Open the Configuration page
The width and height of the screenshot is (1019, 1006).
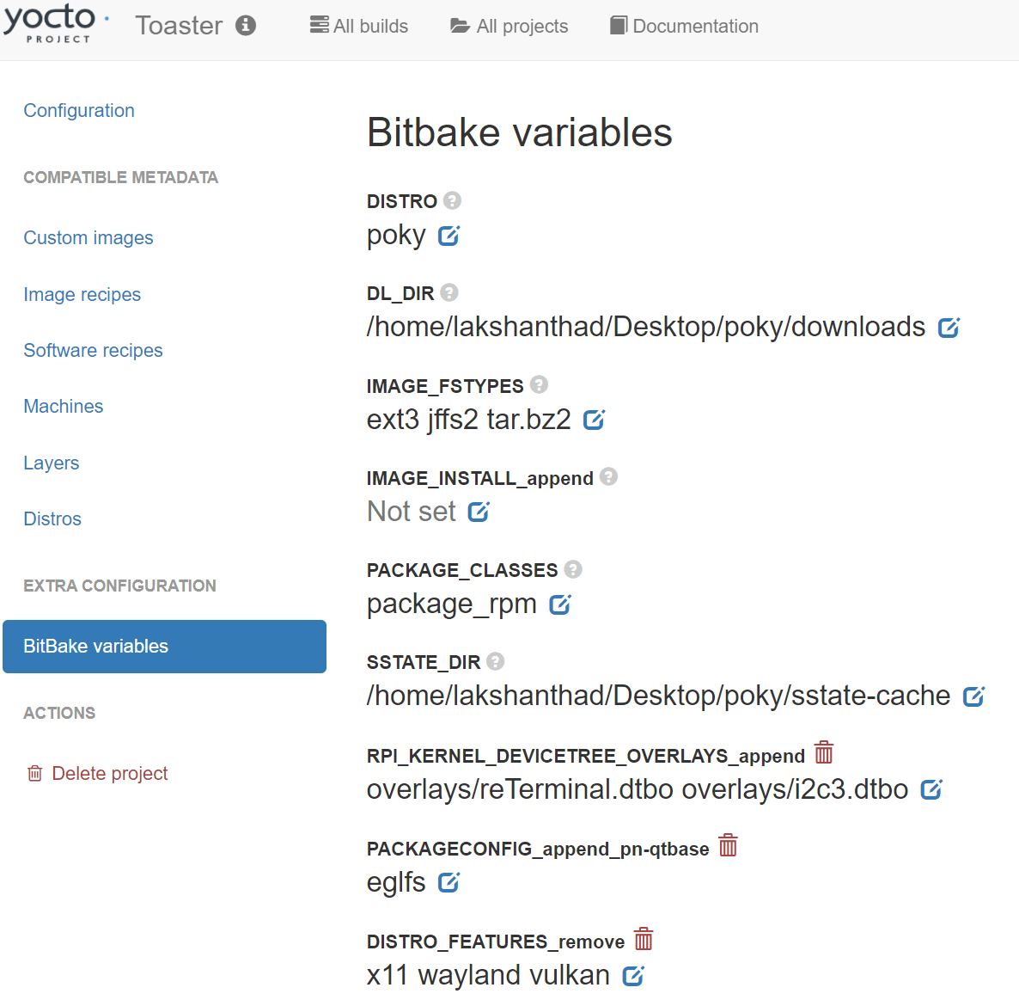(79, 110)
